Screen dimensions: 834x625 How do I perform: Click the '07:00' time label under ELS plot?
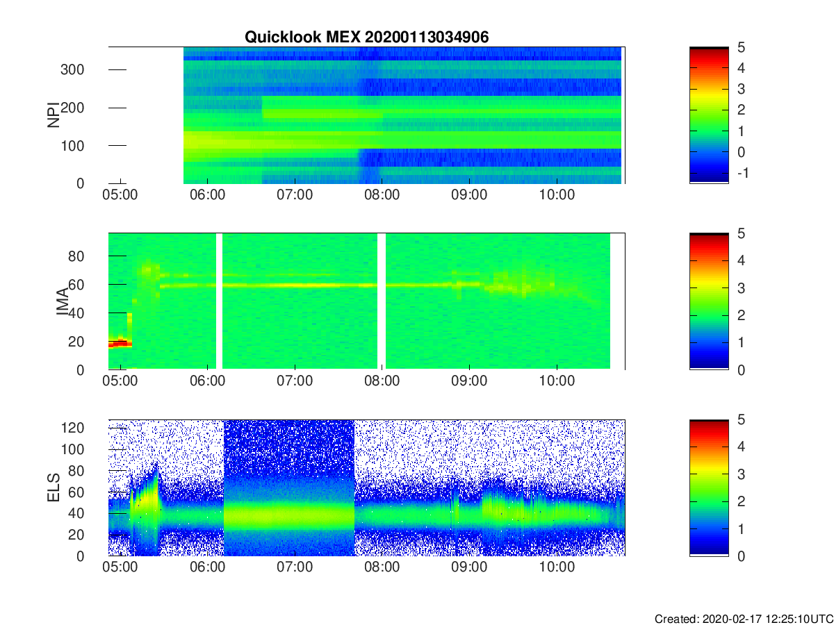click(295, 567)
